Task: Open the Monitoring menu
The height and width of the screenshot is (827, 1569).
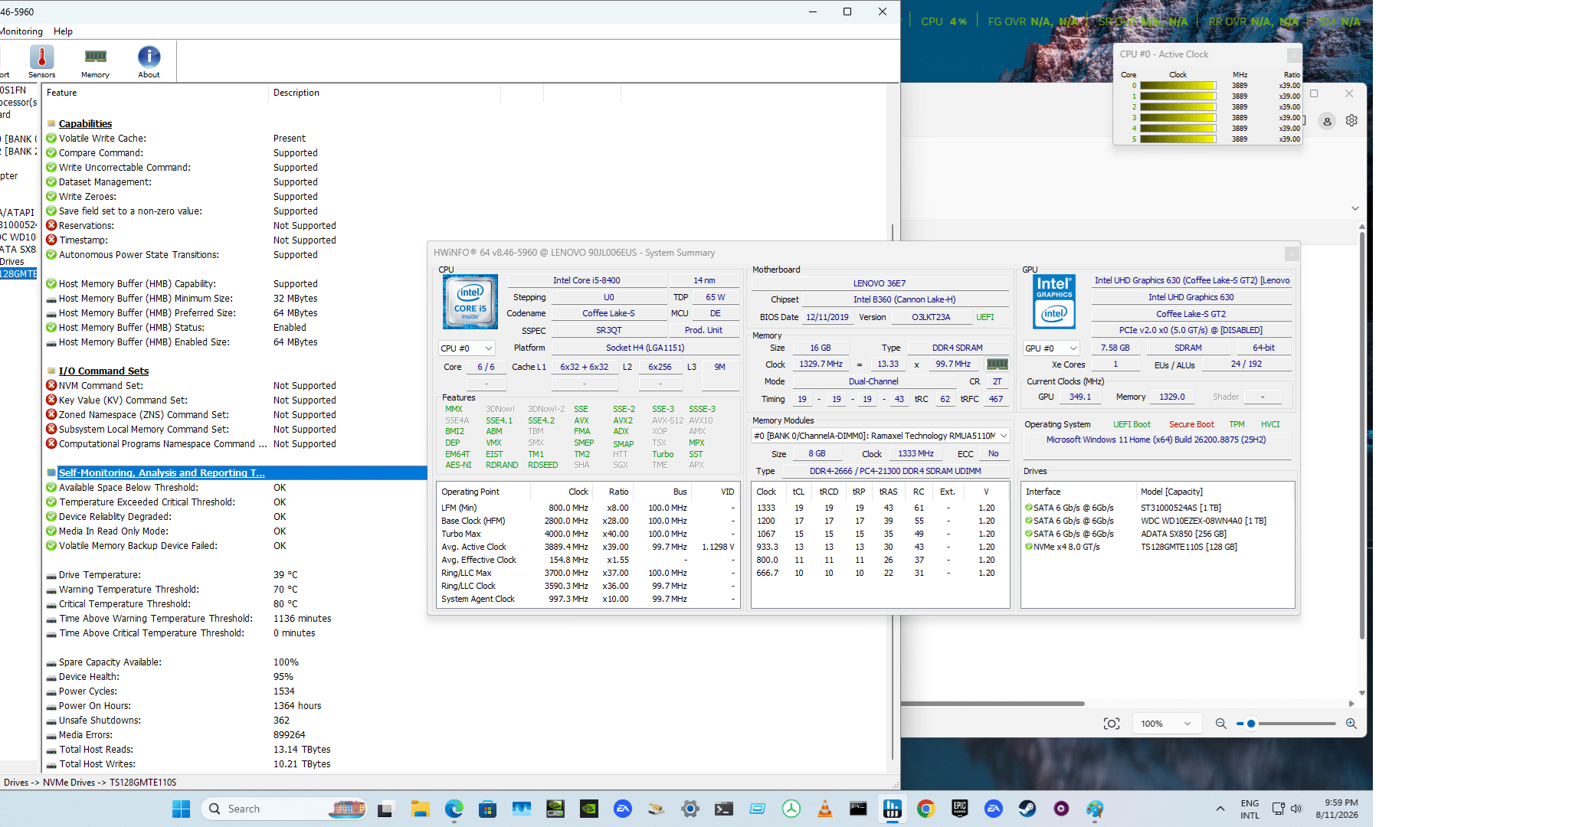Action: click(21, 31)
